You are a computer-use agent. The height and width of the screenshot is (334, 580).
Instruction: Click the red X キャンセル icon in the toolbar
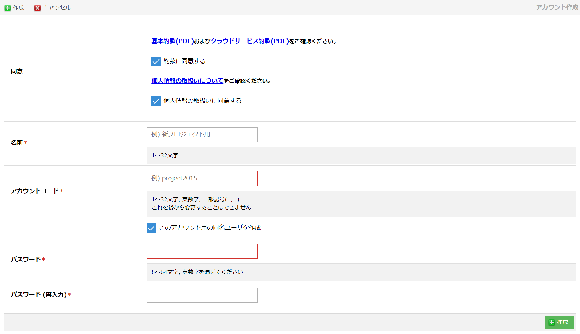[x=38, y=8]
